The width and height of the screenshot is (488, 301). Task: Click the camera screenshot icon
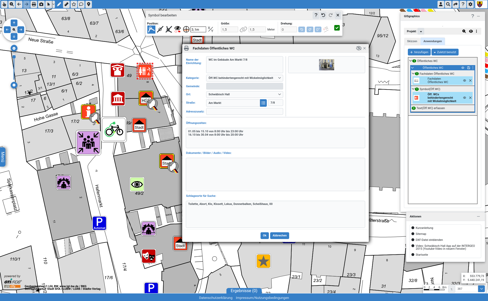[41, 4]
